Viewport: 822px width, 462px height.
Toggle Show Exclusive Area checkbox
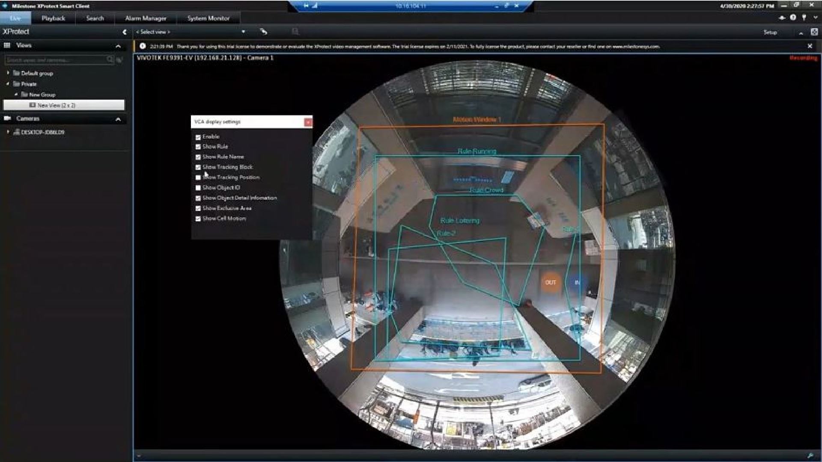(x=198, y=209)
